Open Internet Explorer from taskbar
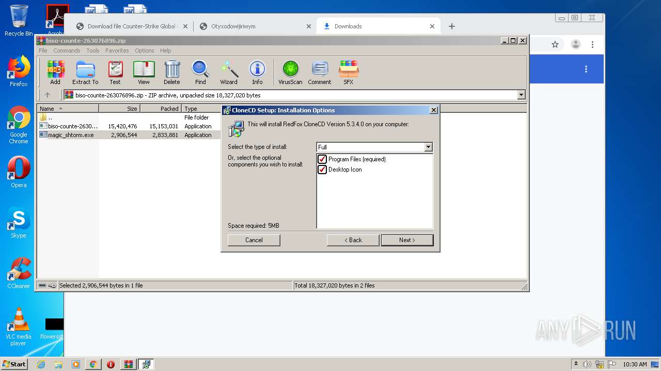Screen dimensions: 661x371 tap(41, 364)
